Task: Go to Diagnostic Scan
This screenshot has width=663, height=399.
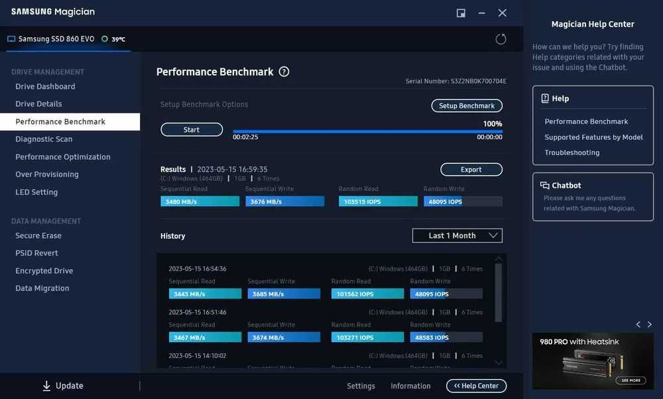Action: coord(44,139)
